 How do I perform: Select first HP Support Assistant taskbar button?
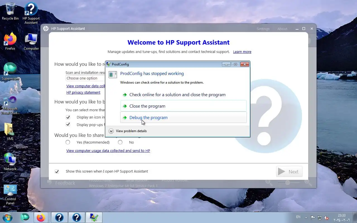tap(59, 217)
